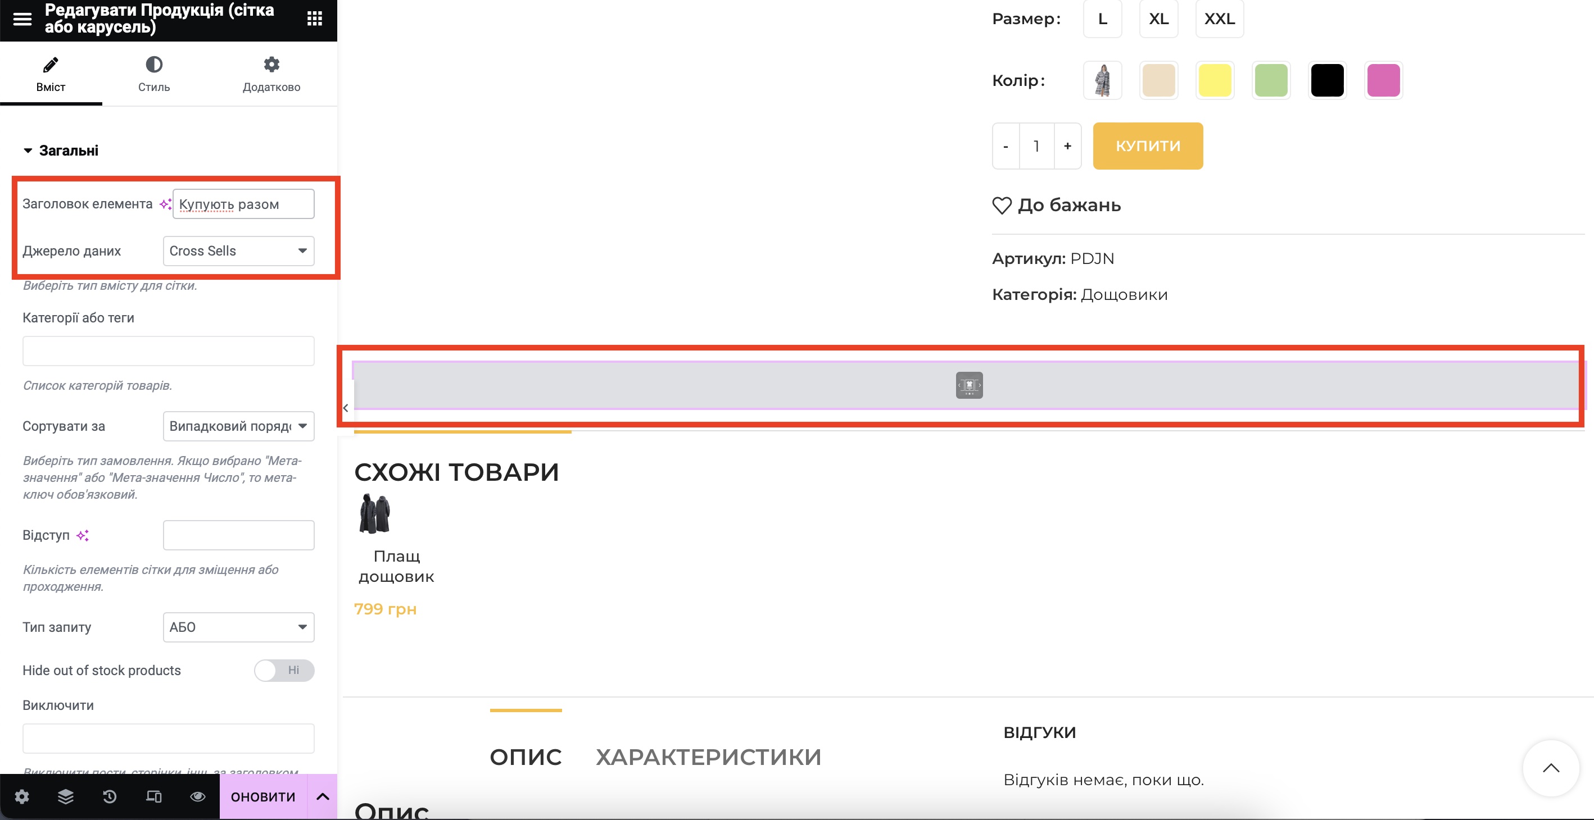Click the AI icon next to Відступ
The width and height of the screenshot is (1594, 820).
pyautogui.click(x=83, y=536)
